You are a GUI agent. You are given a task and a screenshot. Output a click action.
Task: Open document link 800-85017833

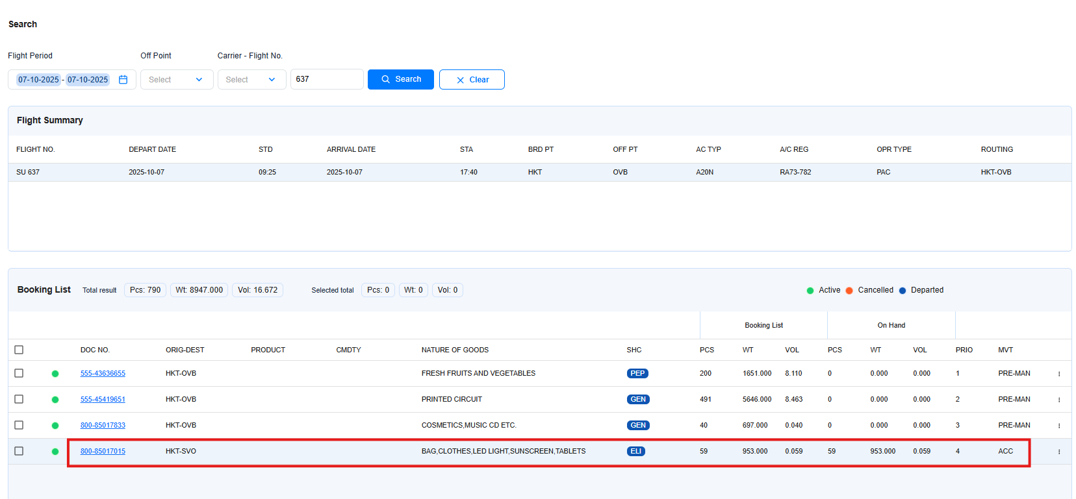tap(103, 426)
